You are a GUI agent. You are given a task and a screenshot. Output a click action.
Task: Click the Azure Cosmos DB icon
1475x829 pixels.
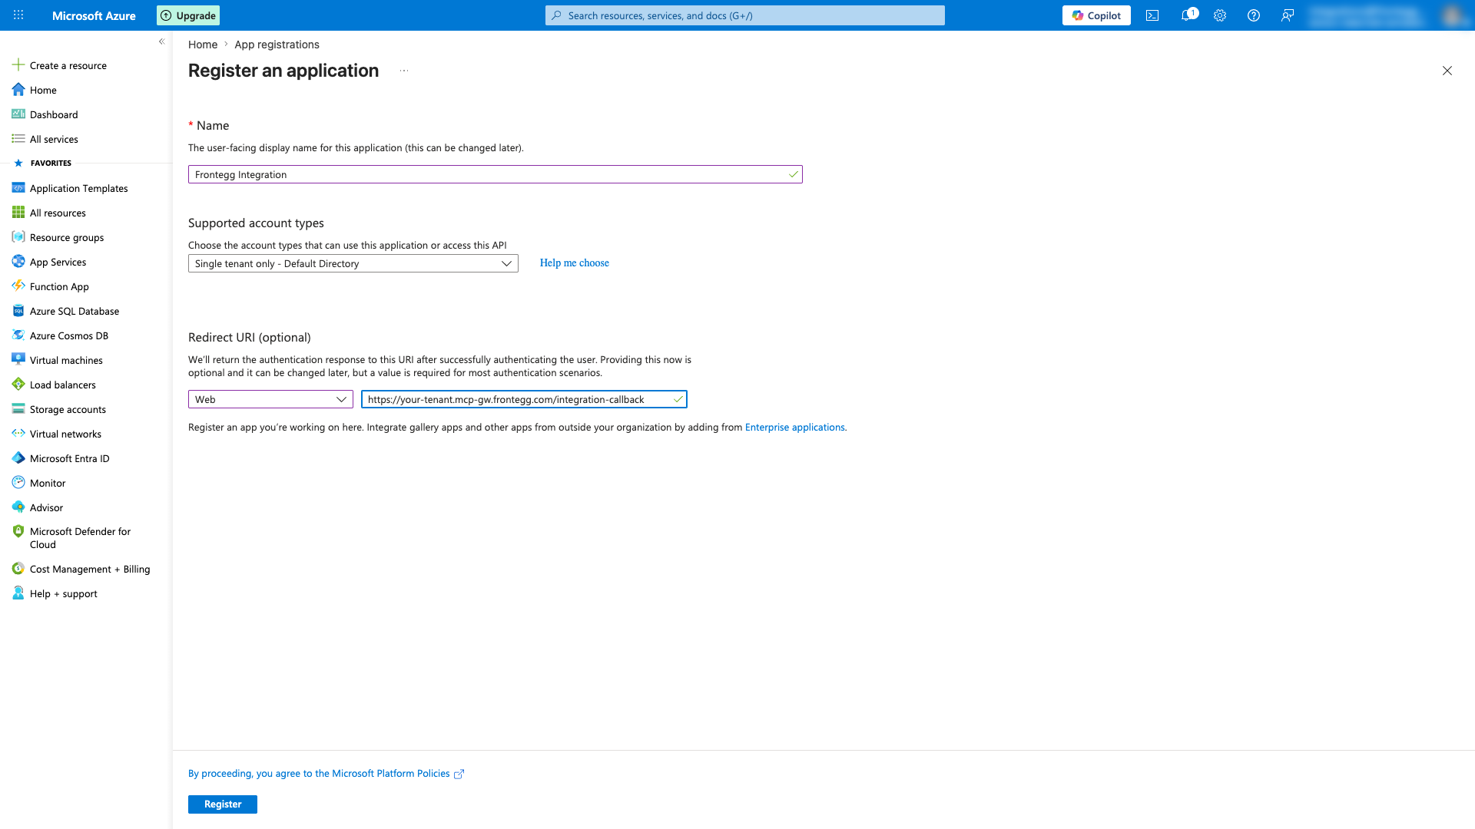[x=18, y=335]
